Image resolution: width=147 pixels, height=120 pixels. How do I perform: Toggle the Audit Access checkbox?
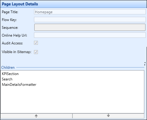(36, 43)
